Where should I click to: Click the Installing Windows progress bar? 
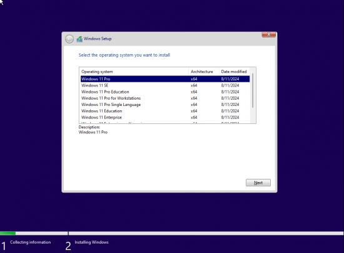tap(206, 233)
